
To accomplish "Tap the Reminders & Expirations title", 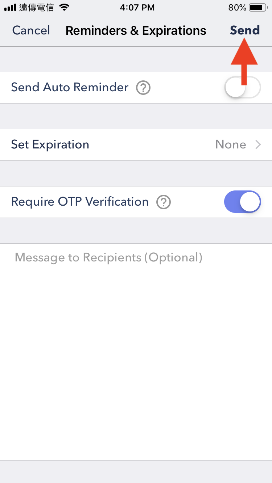I will 136,31.
